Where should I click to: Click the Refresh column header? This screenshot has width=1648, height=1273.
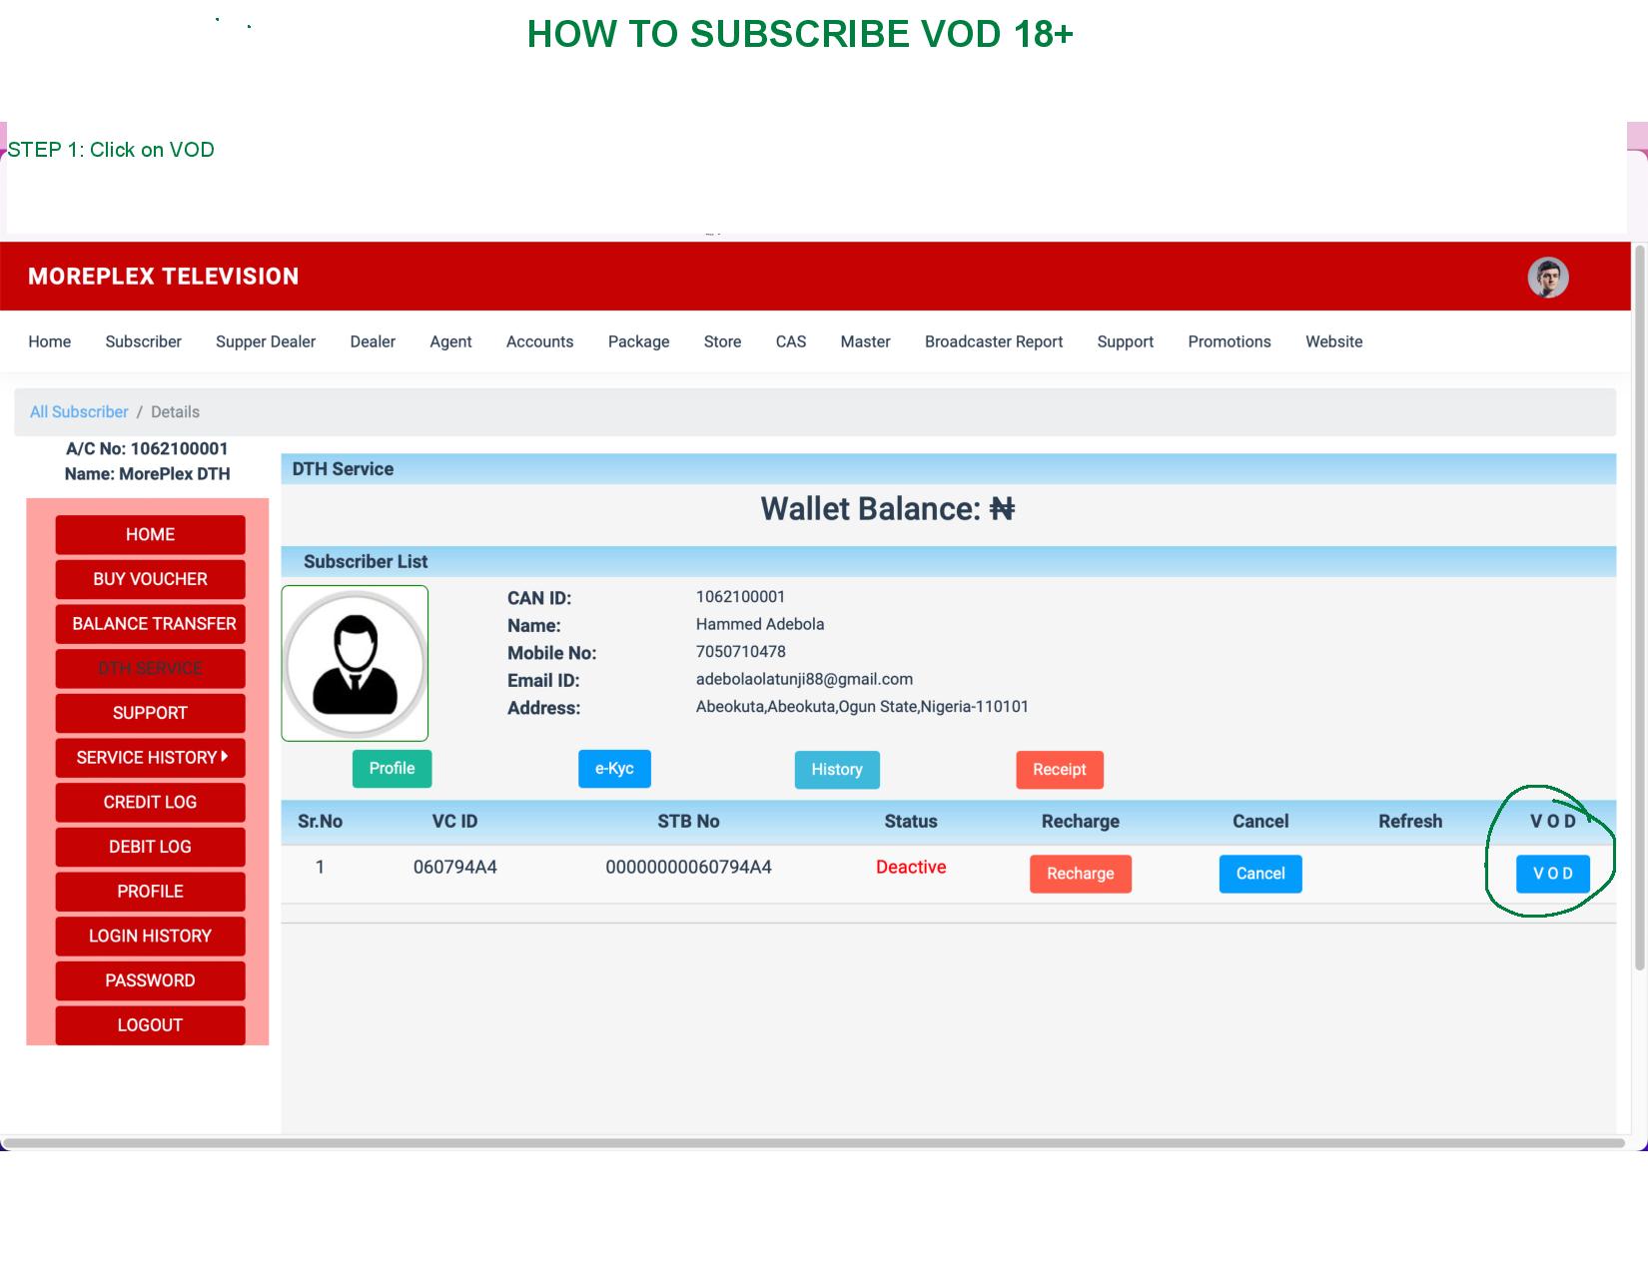tap(1410, 822)
